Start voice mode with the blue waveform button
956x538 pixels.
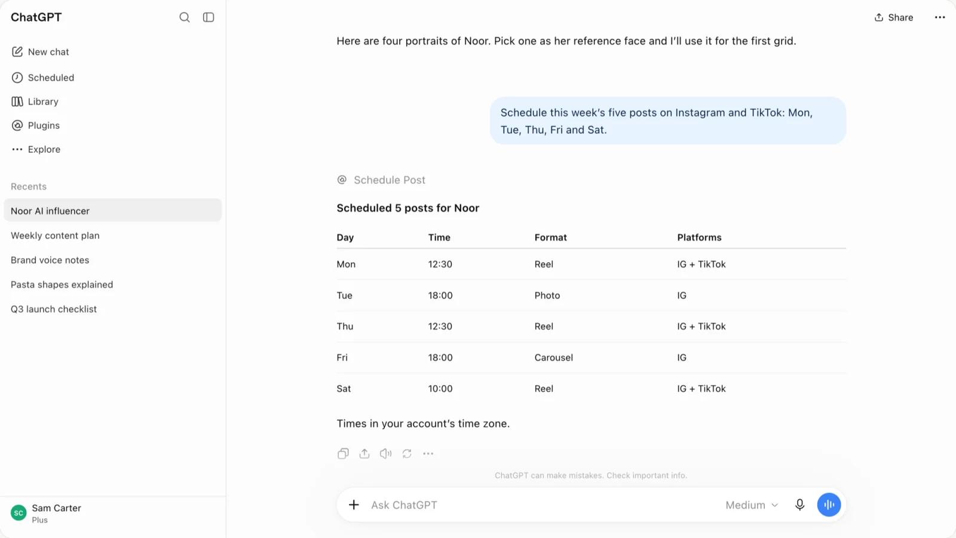click(x=829, y=505)
